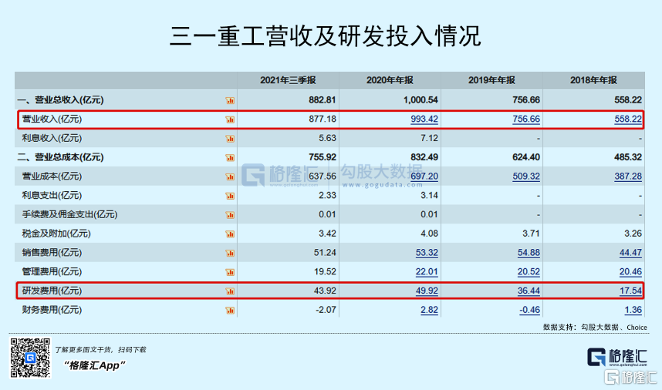662x390 pixels.
Task: Click the 53.32 销售费用 link
Action: tap(427, 253)
